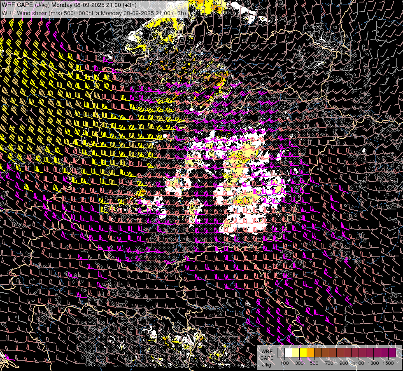
Task: Select the pale yellow CAPE legend swatch
Action: [x=296, y=353]
